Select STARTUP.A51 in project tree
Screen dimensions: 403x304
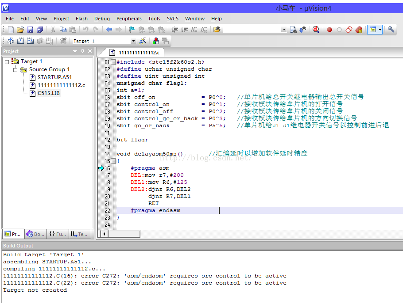click(54, 77)
